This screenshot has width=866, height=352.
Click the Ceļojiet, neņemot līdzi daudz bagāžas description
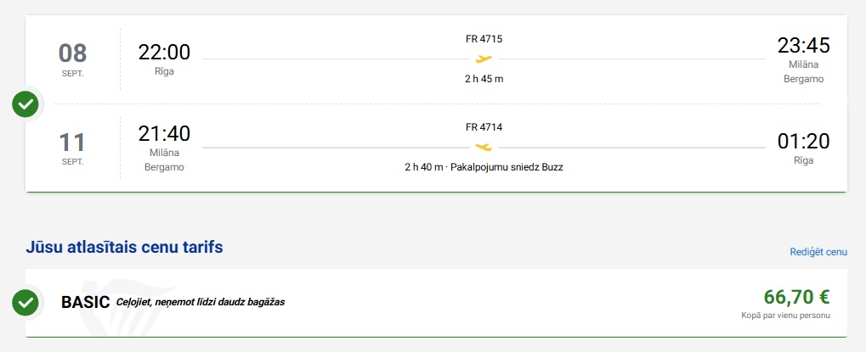pos(201,303)
